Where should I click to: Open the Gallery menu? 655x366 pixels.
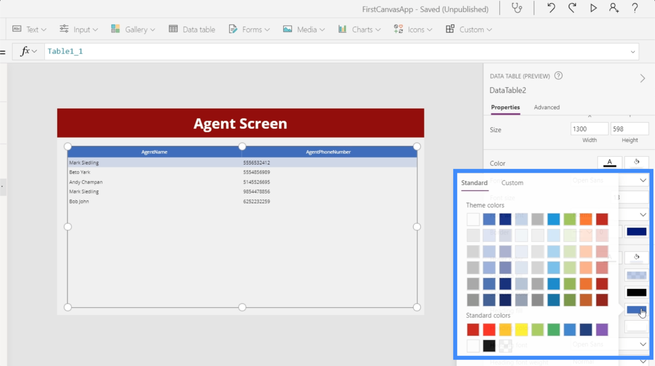(133, 29)
